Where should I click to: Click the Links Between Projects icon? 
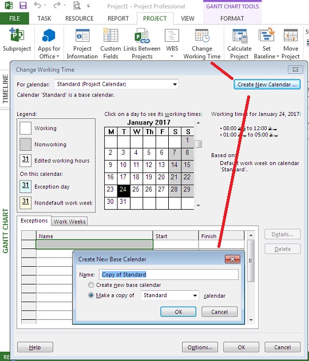pos(142,37)
